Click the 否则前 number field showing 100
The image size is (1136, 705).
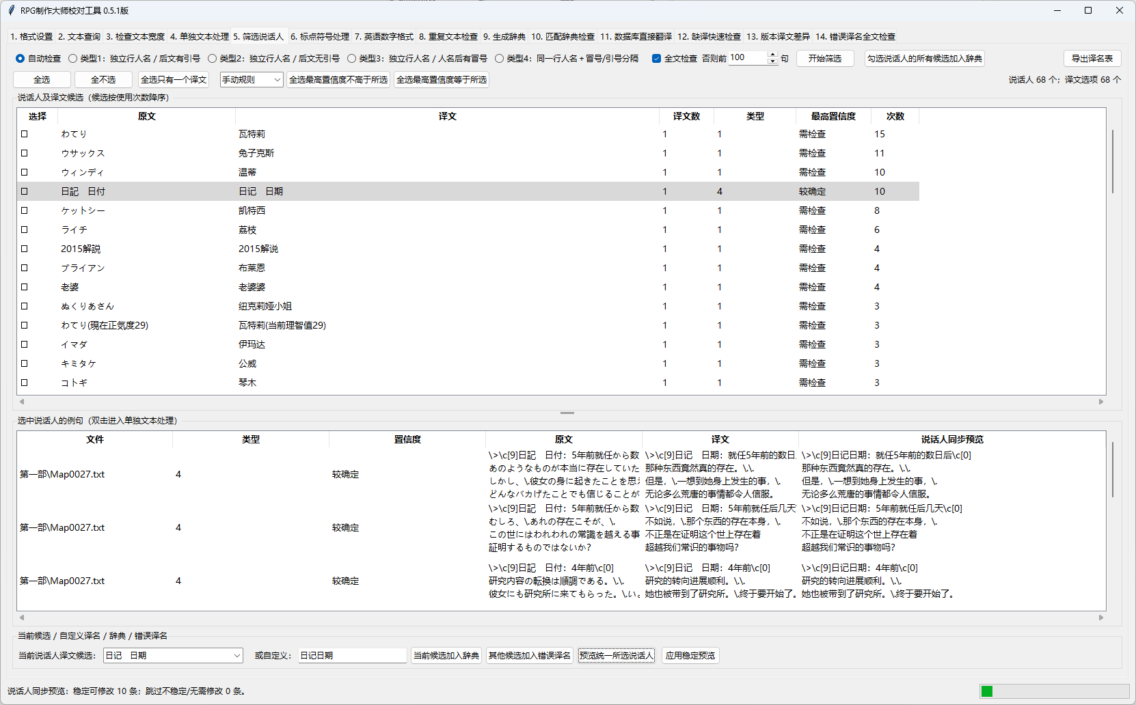(x=748, y=58)
